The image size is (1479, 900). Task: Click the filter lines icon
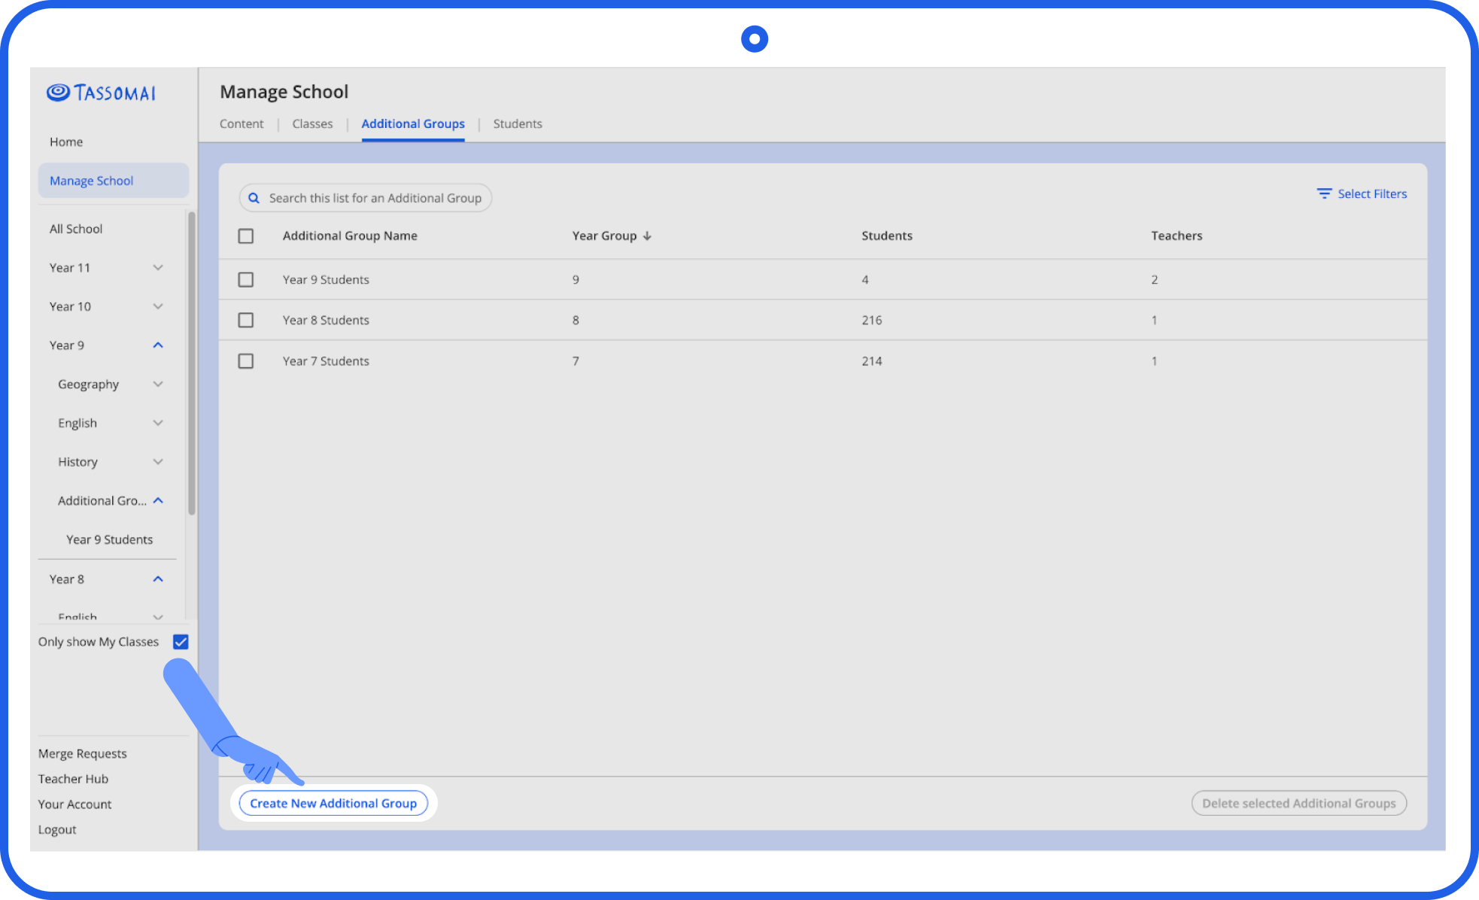click(x=1324, y=193)
